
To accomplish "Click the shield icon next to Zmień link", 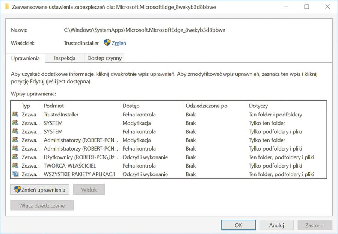I will click(x=107, y=42).
